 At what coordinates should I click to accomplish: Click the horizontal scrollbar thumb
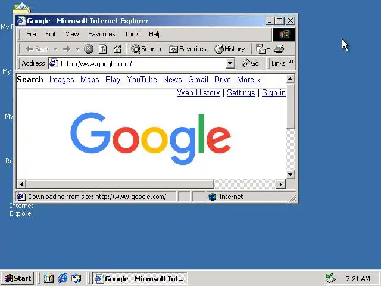click(x=120, y=184)
